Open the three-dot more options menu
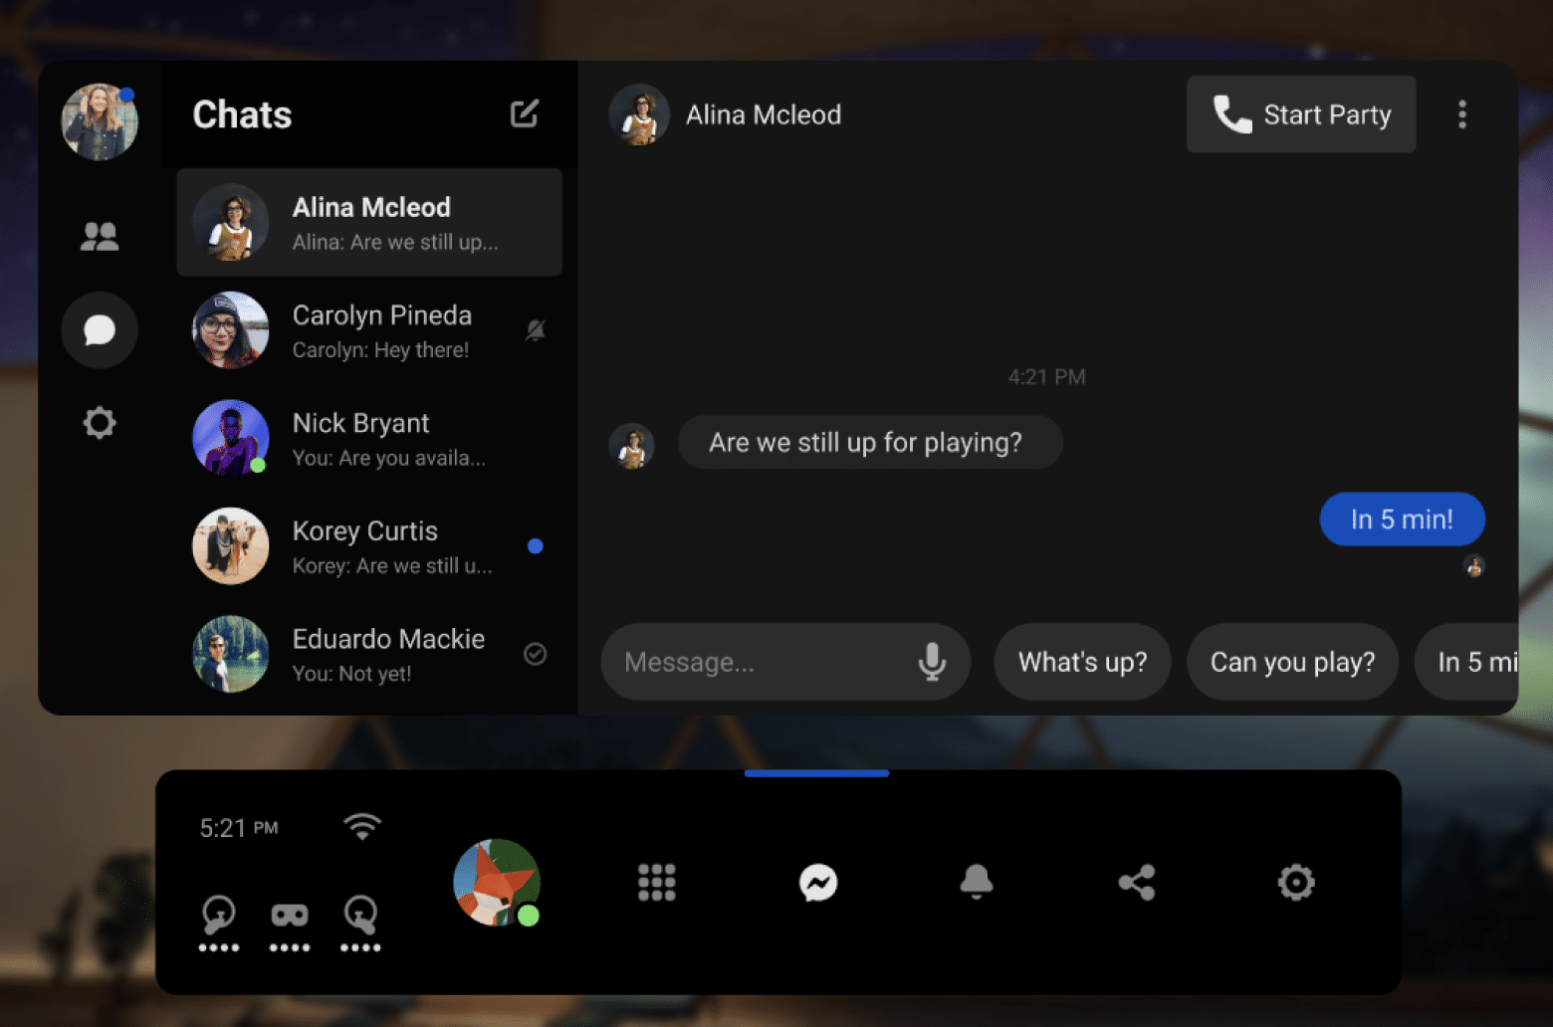The height and width of the screenshot is (1027, 1553). [x=1462, y=114]
